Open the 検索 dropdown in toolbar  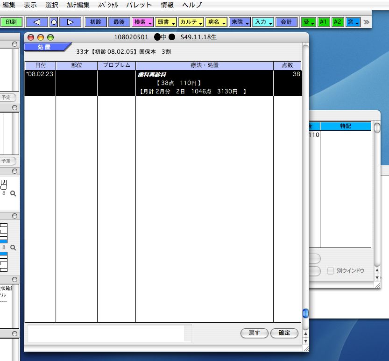(142, 22)
